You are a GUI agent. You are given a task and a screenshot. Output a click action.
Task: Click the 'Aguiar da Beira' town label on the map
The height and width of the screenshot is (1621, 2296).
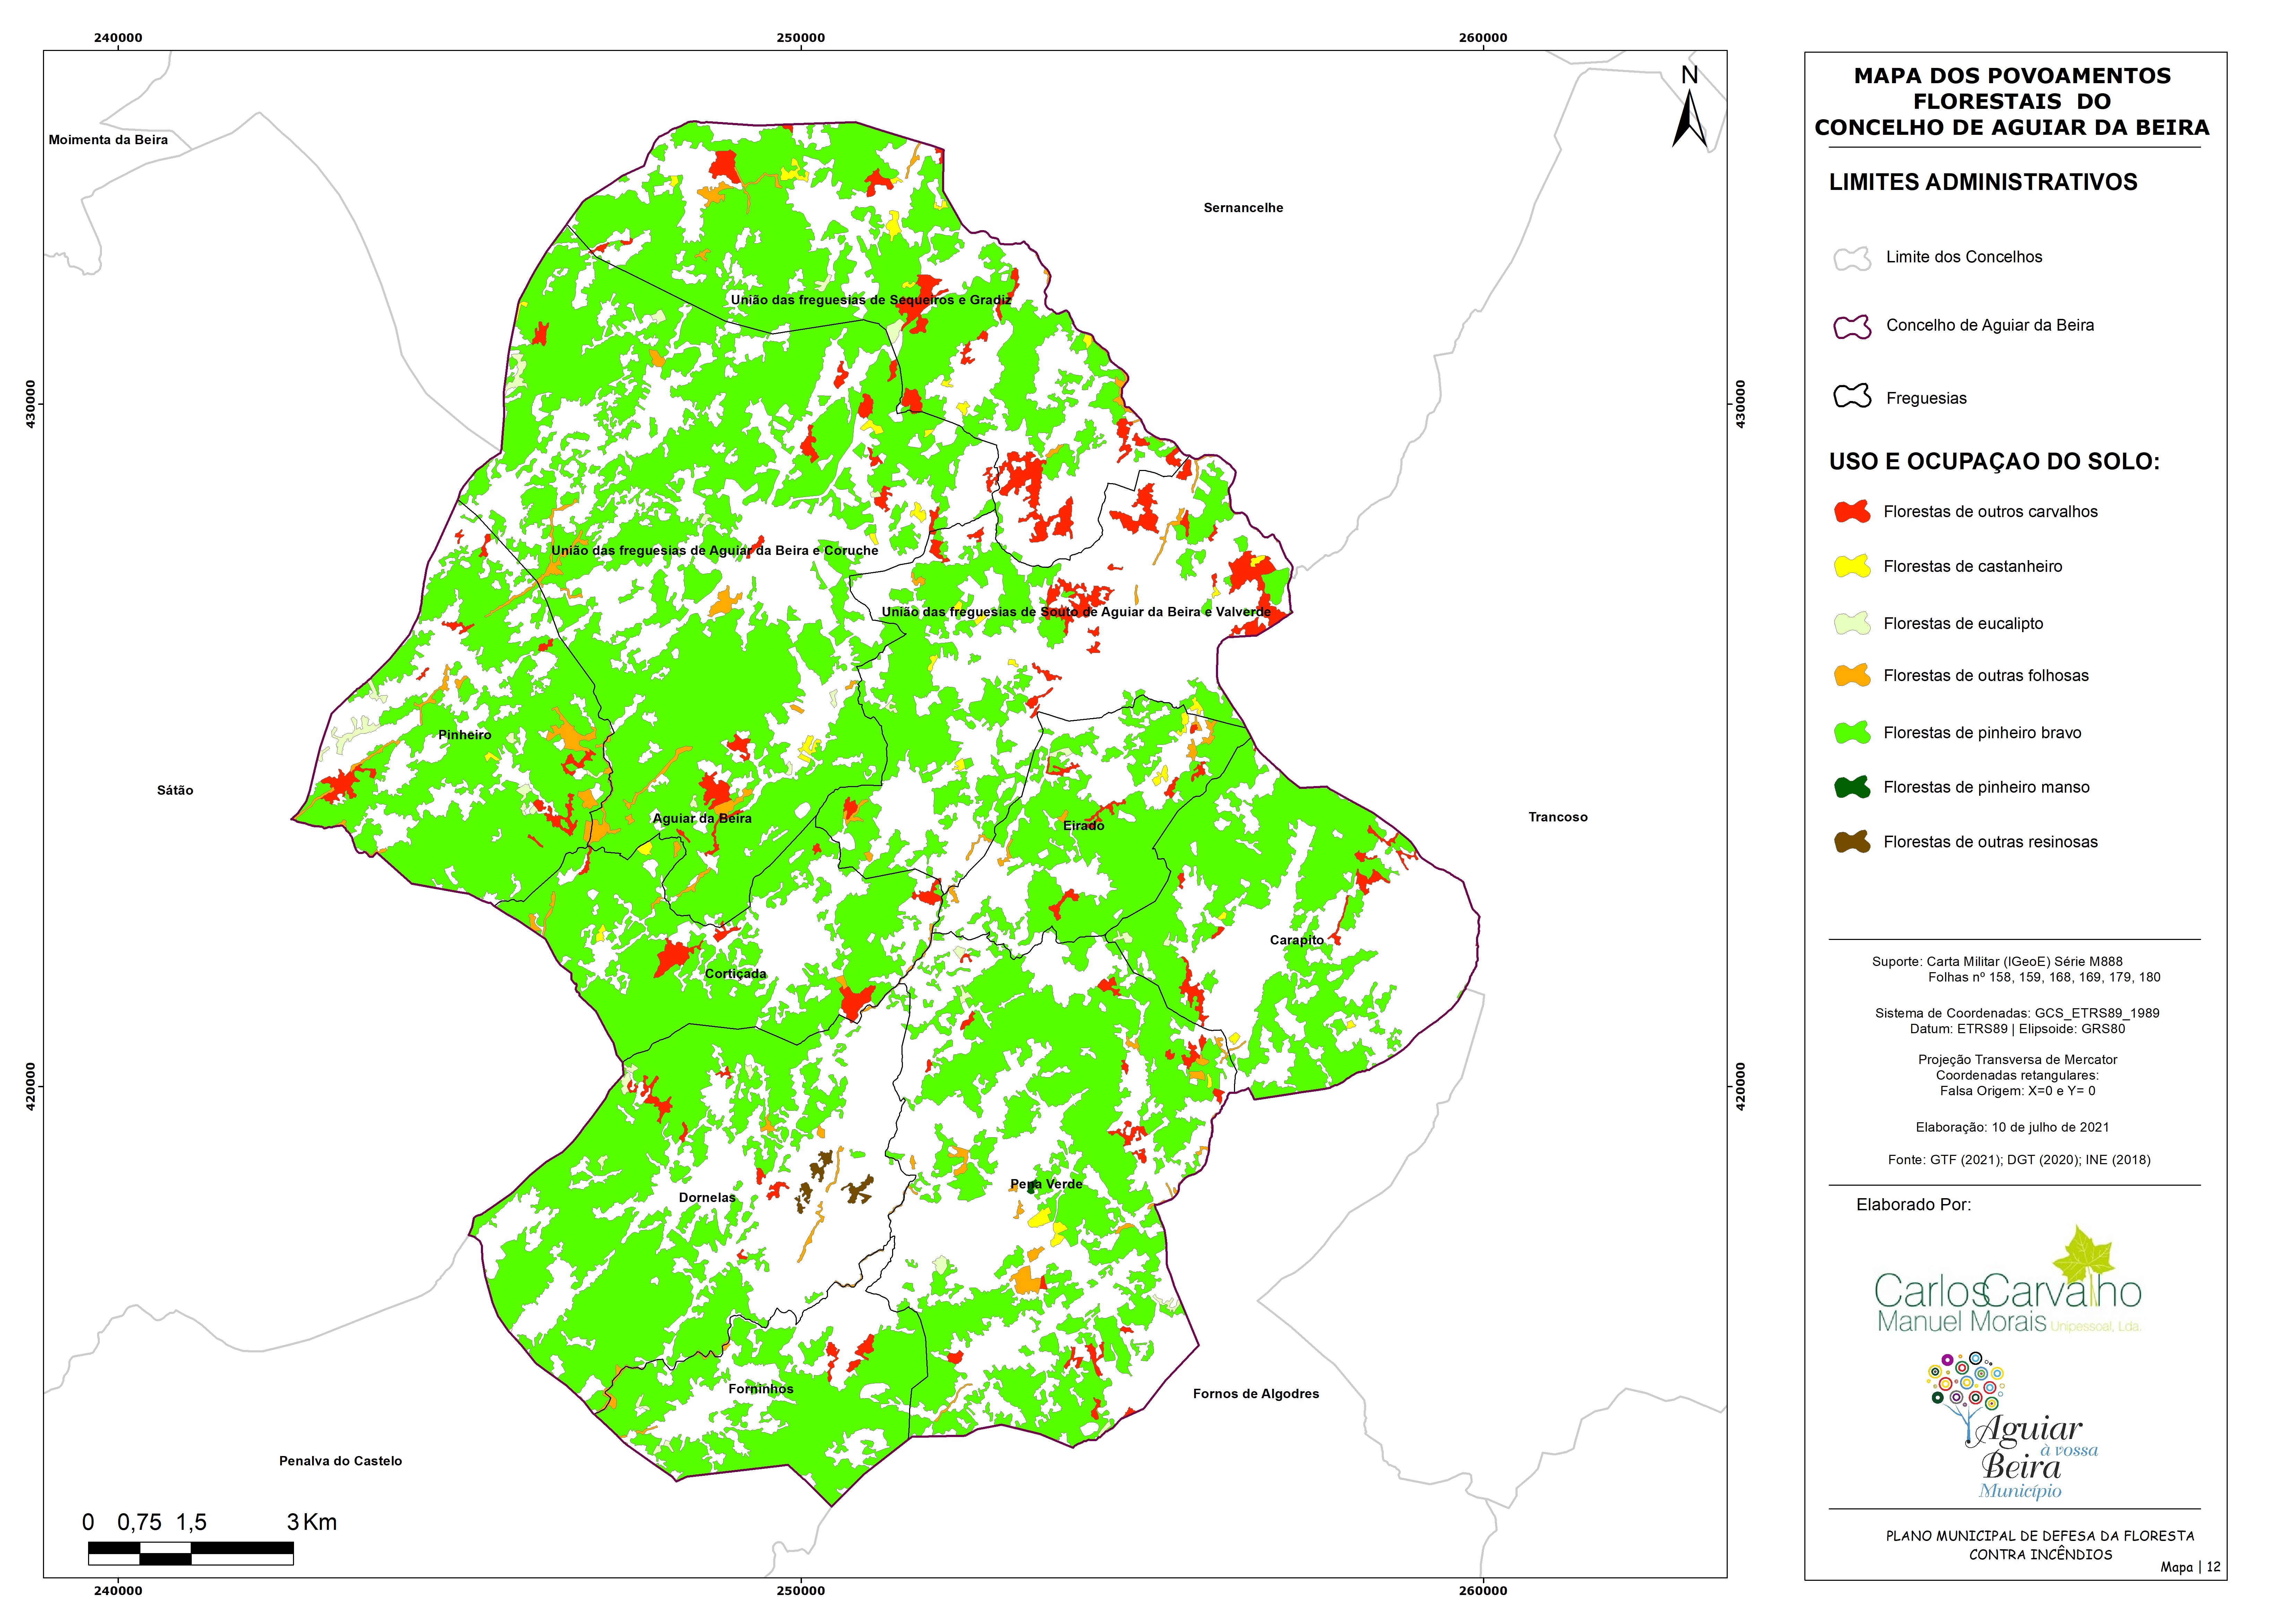pos(702,819)
